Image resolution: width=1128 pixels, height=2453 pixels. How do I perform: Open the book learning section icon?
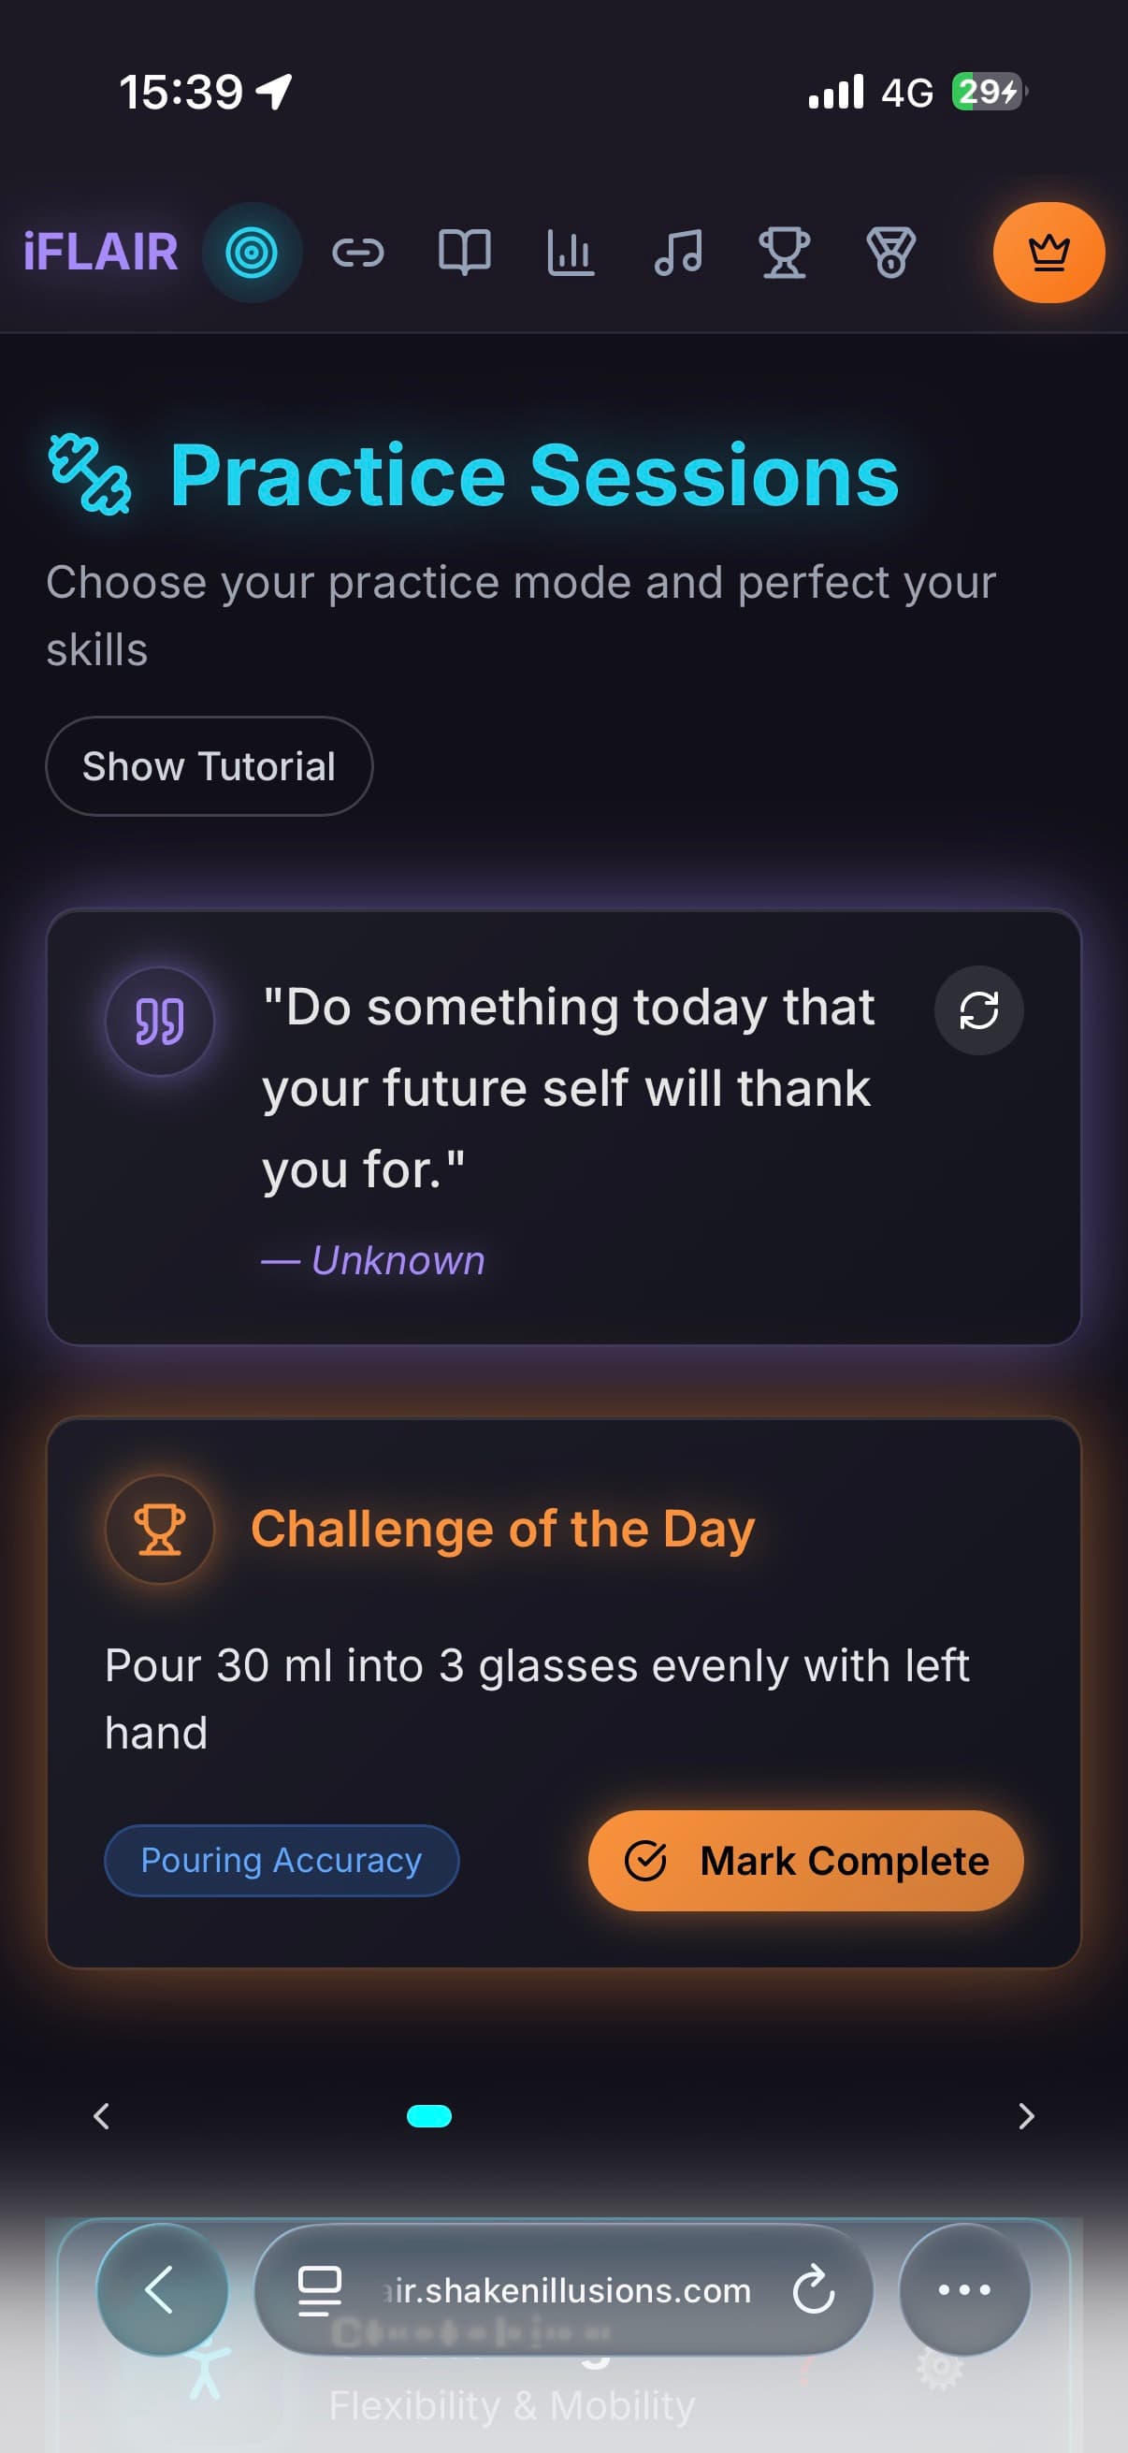tap(466, 253)
